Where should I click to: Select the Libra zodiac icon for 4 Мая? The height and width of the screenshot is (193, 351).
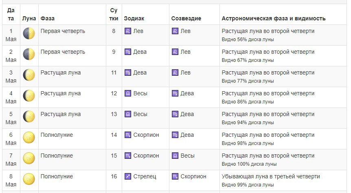(x=127, y=93)
